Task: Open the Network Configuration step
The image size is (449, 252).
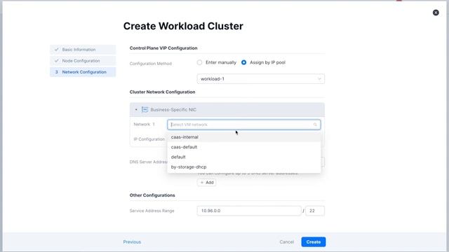Action: [83, 72]
